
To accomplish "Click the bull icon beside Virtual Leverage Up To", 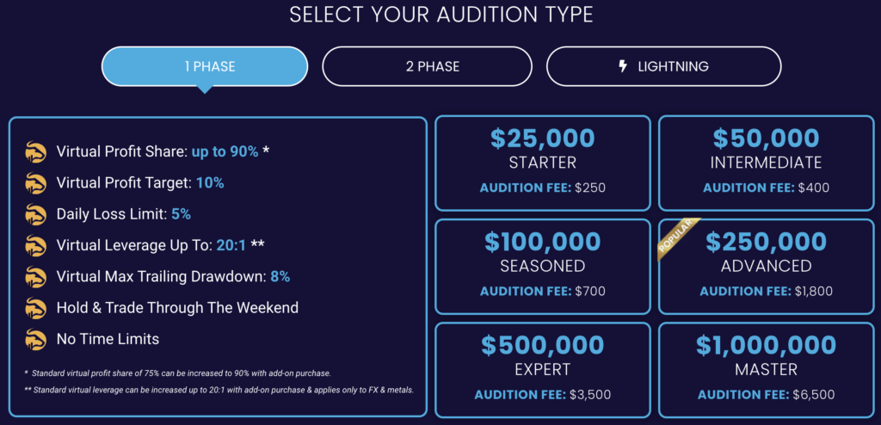I will point(35,246).
